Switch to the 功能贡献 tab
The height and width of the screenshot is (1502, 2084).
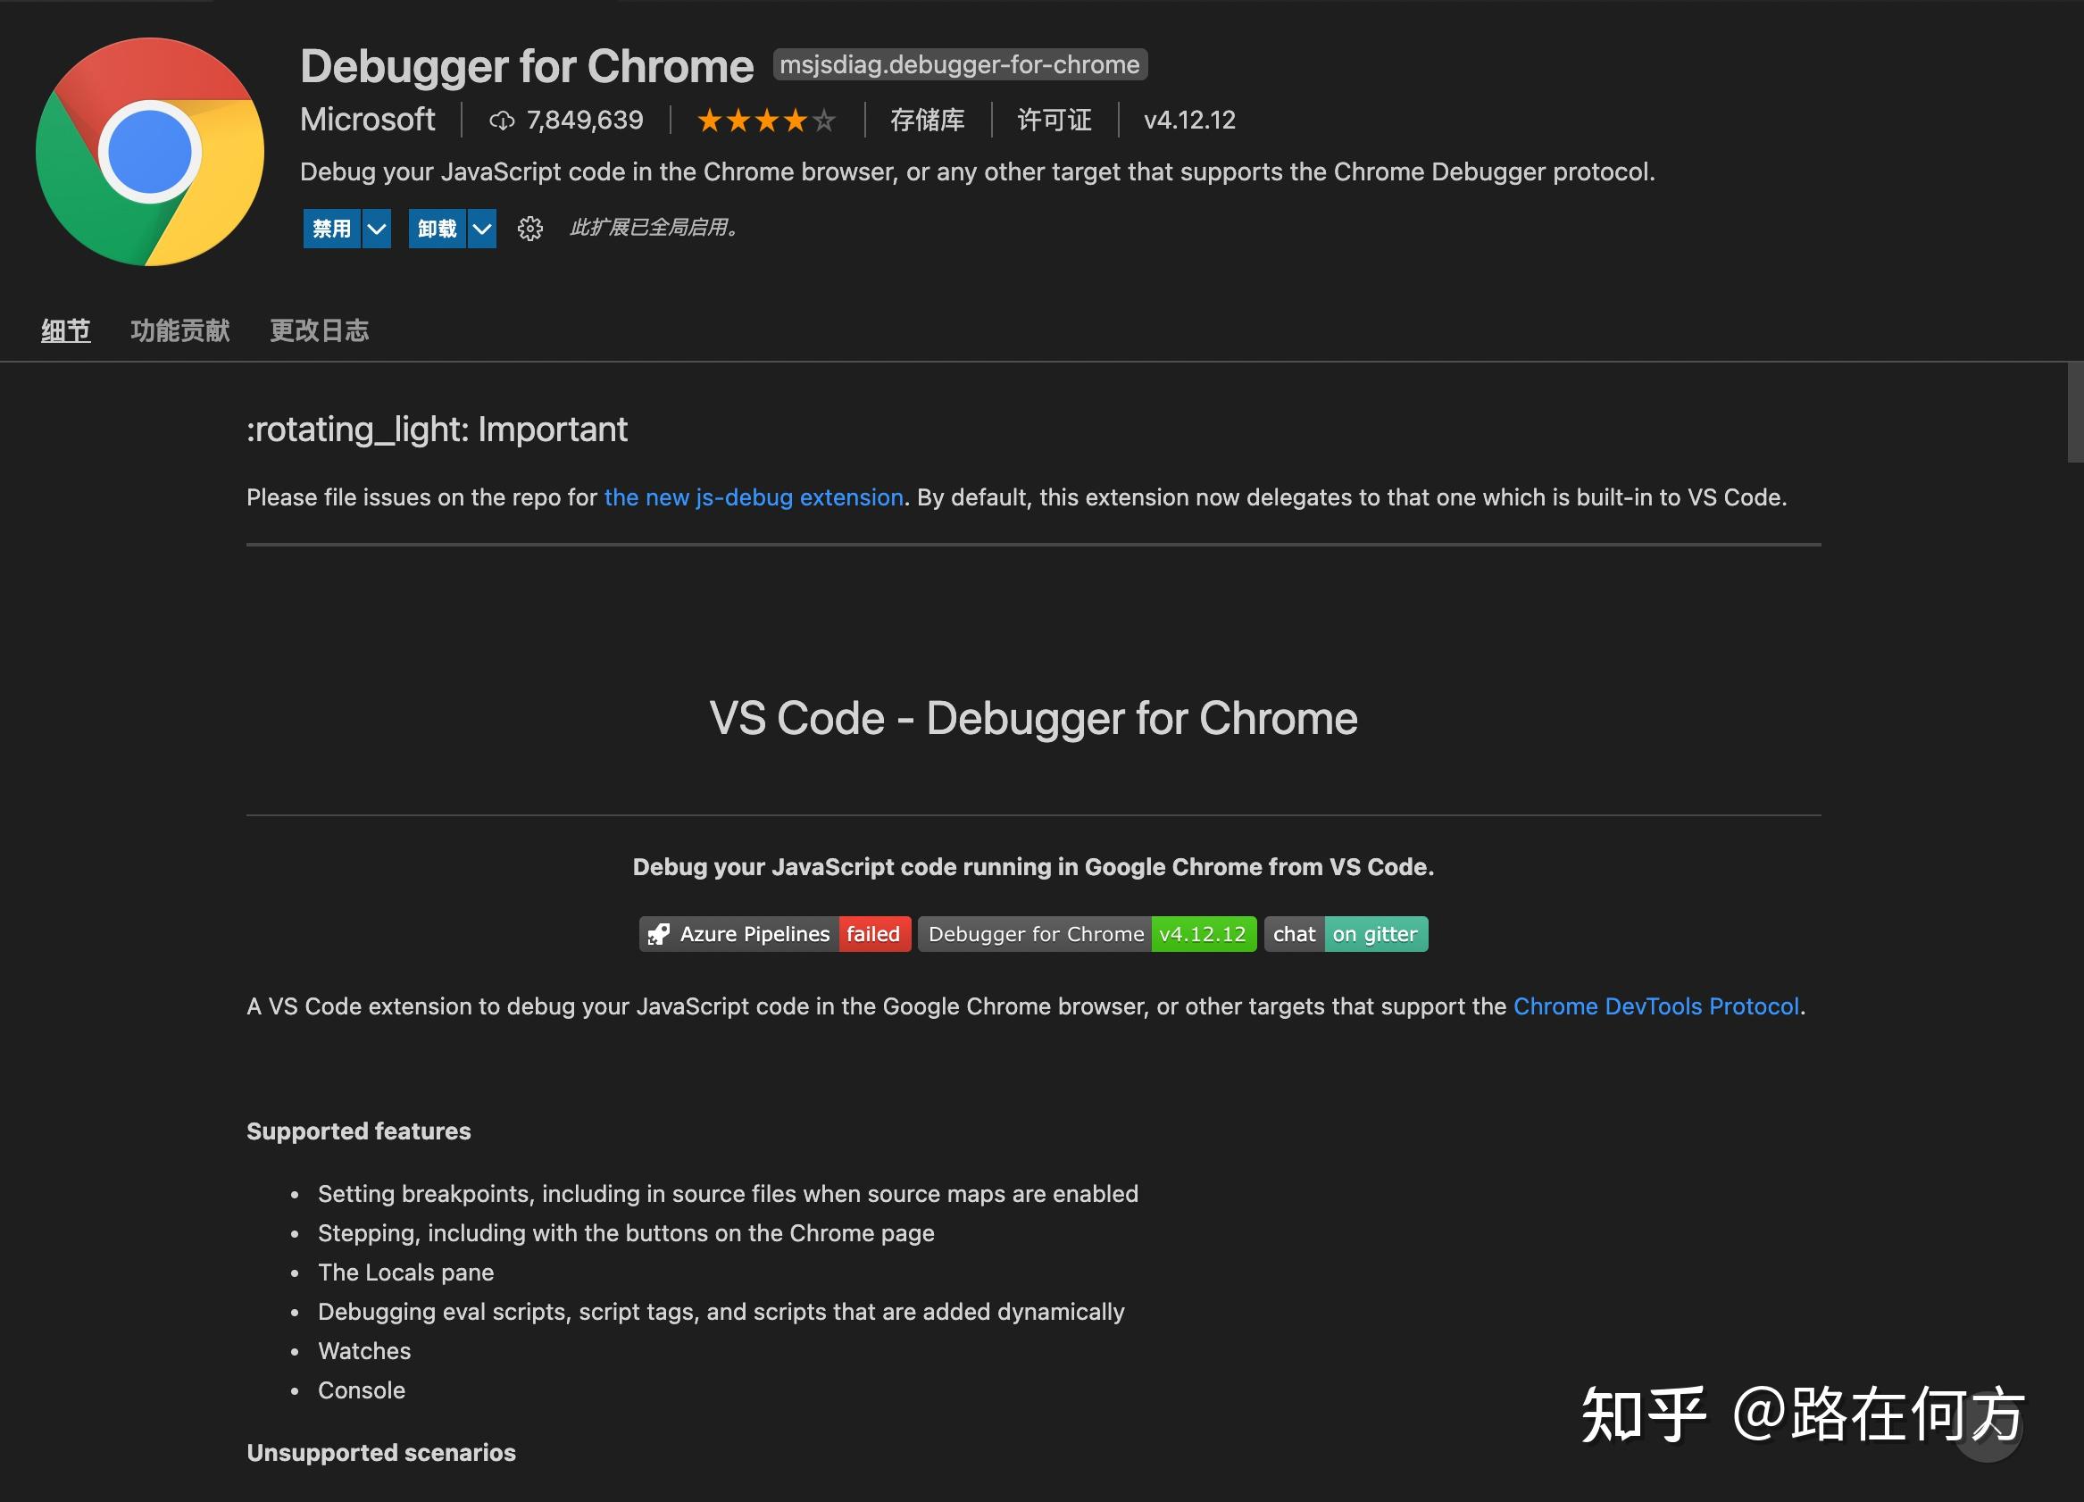180,331
